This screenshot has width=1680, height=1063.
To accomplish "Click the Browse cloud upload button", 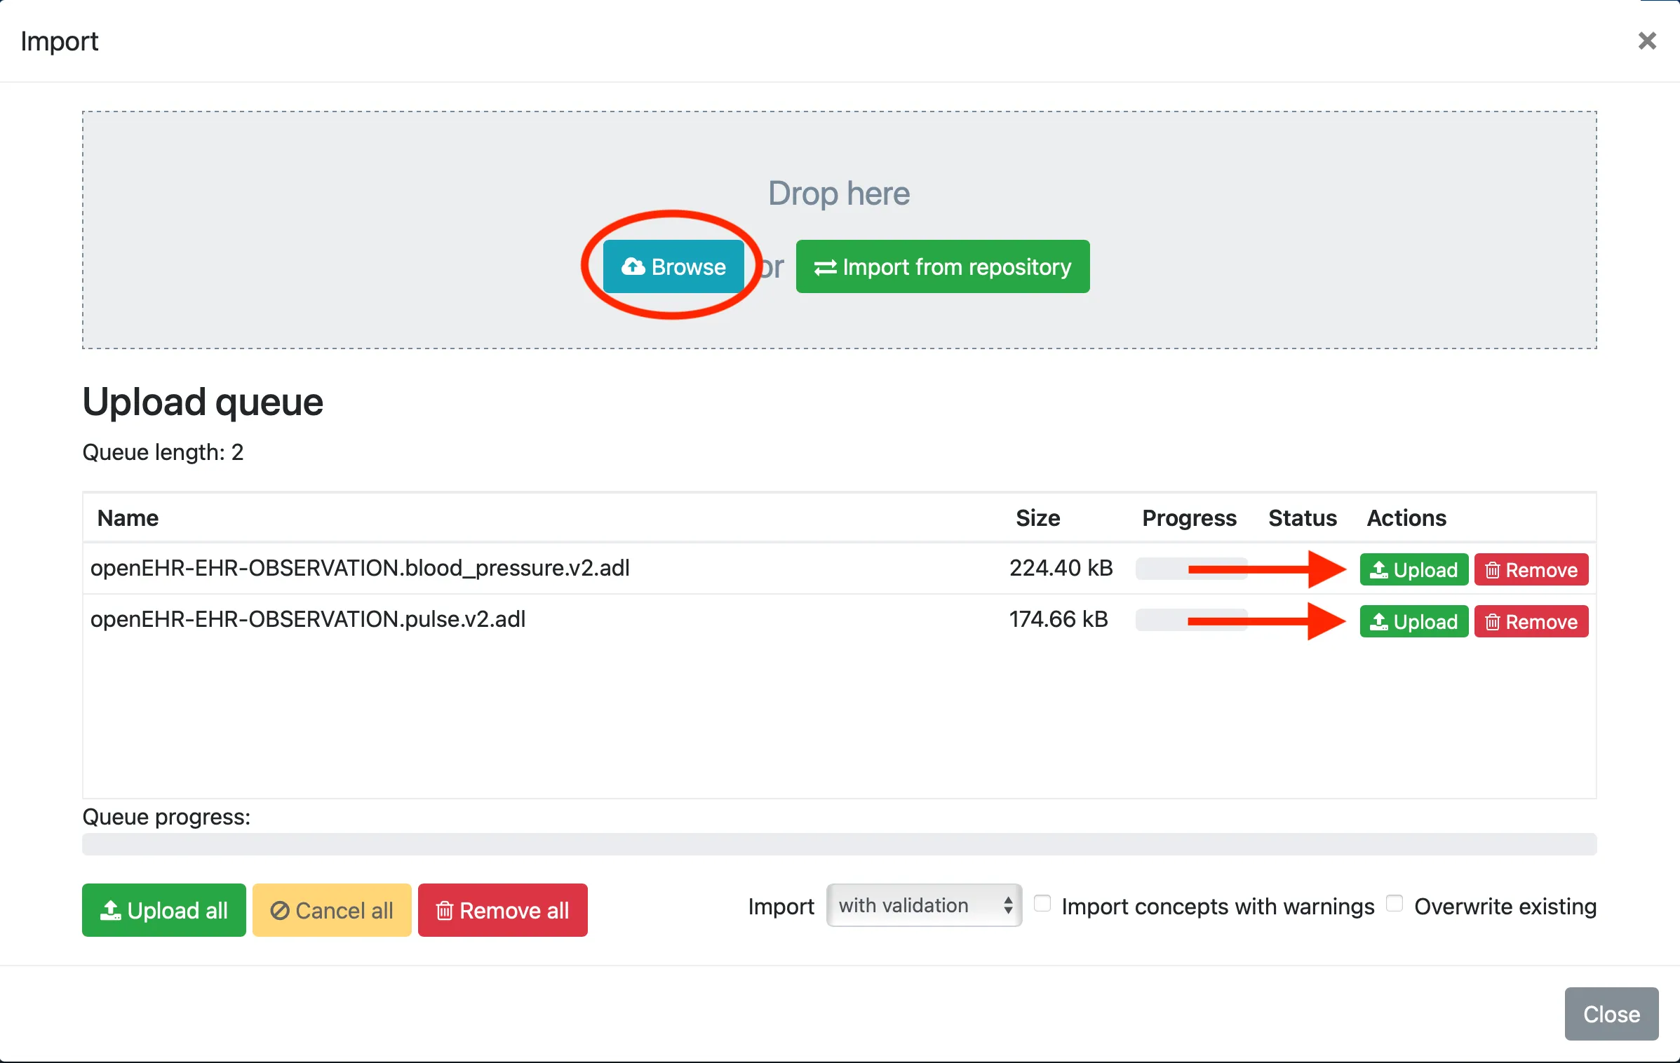I will (673, 266).
